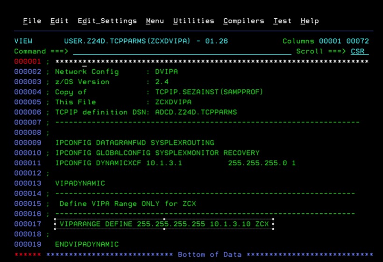Select line number 000019
The height and width of the screenshot is (262, 383).
[28, 244]
